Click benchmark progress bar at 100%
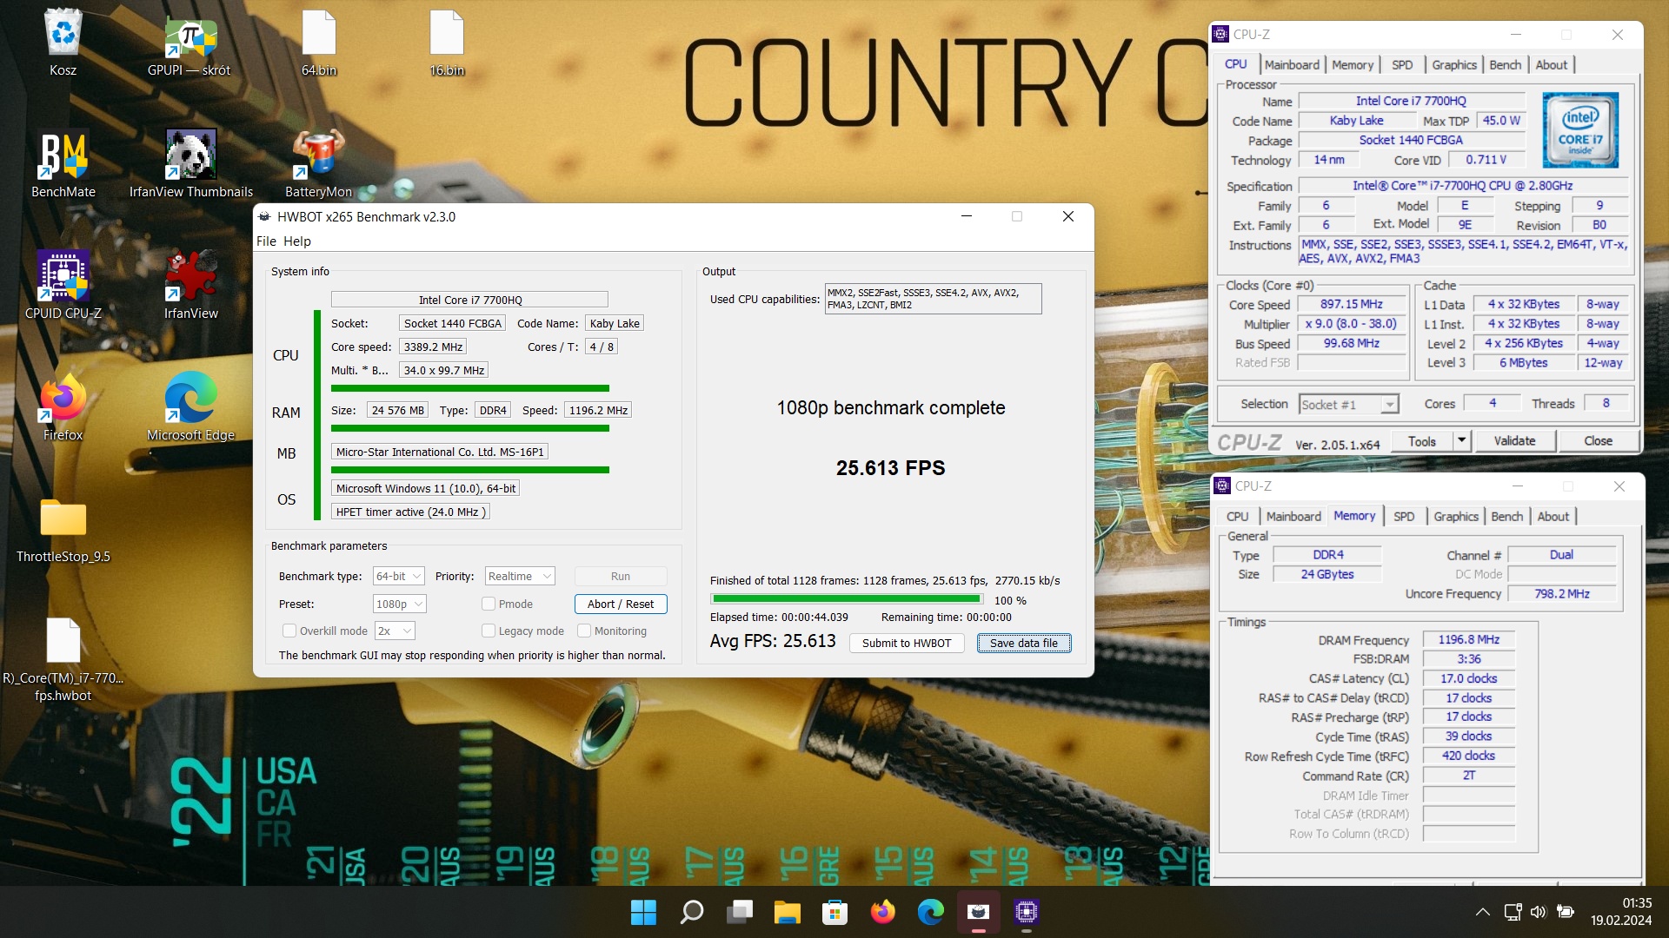Screen dimensions: 1669x938 point(847,598)
